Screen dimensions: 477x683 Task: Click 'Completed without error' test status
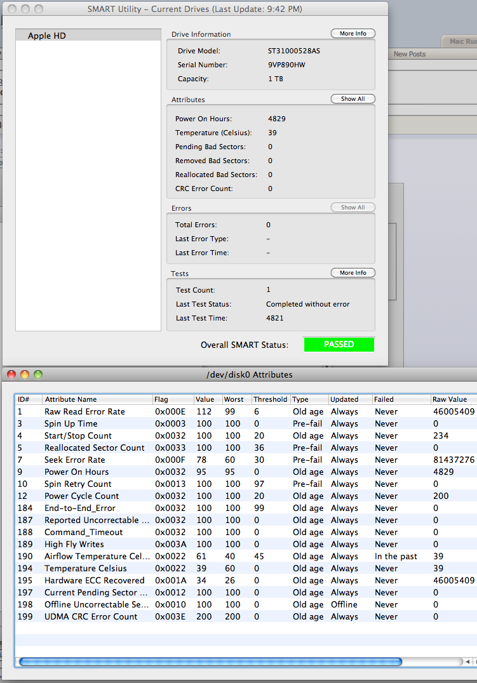pyautogui.click(x=308, y=304)
